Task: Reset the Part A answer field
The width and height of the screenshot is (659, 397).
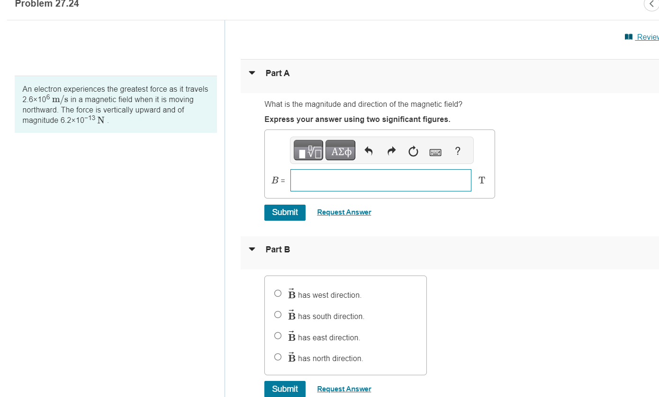Action: [413, 150]
